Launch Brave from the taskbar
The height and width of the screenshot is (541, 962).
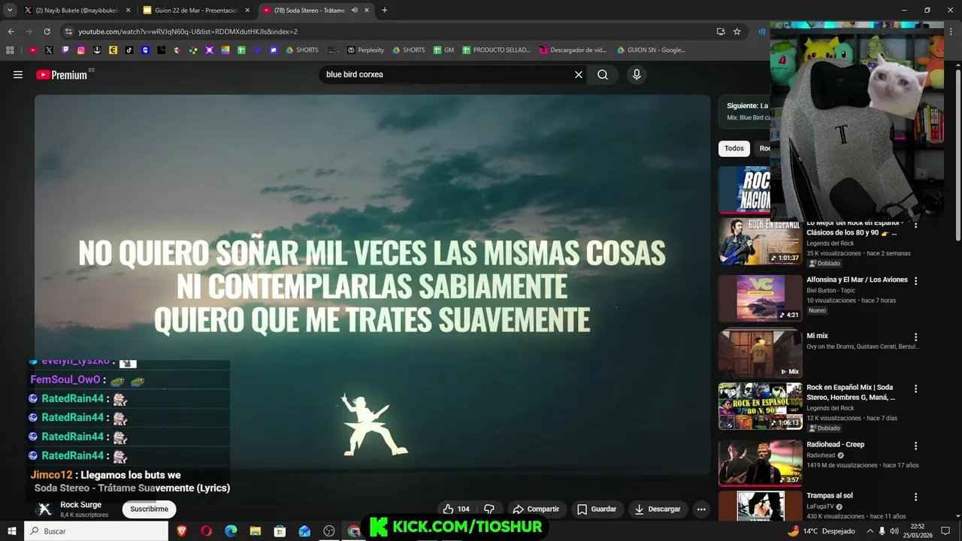pyautogui.click(x=182, y=531)
